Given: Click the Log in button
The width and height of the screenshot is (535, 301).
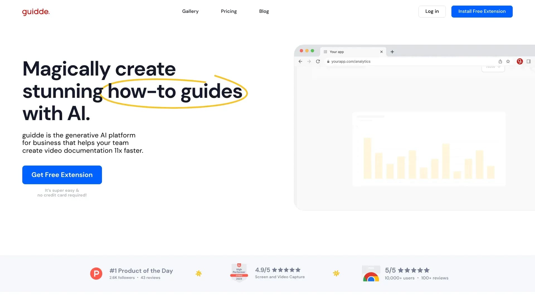Looking at the screenshot, I should point(432,11).
